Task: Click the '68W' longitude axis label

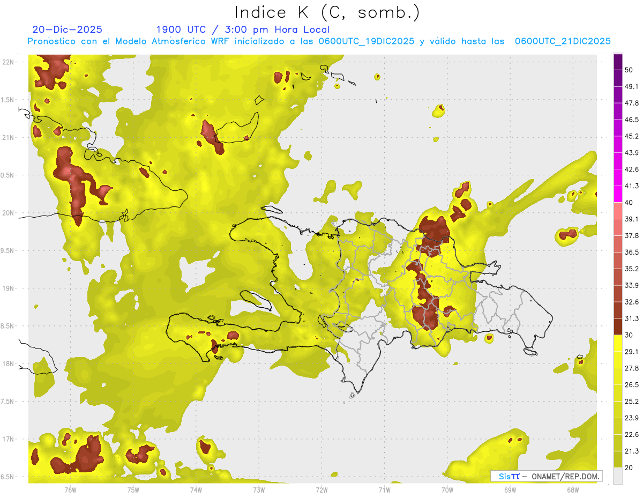Action: point(573,490)
